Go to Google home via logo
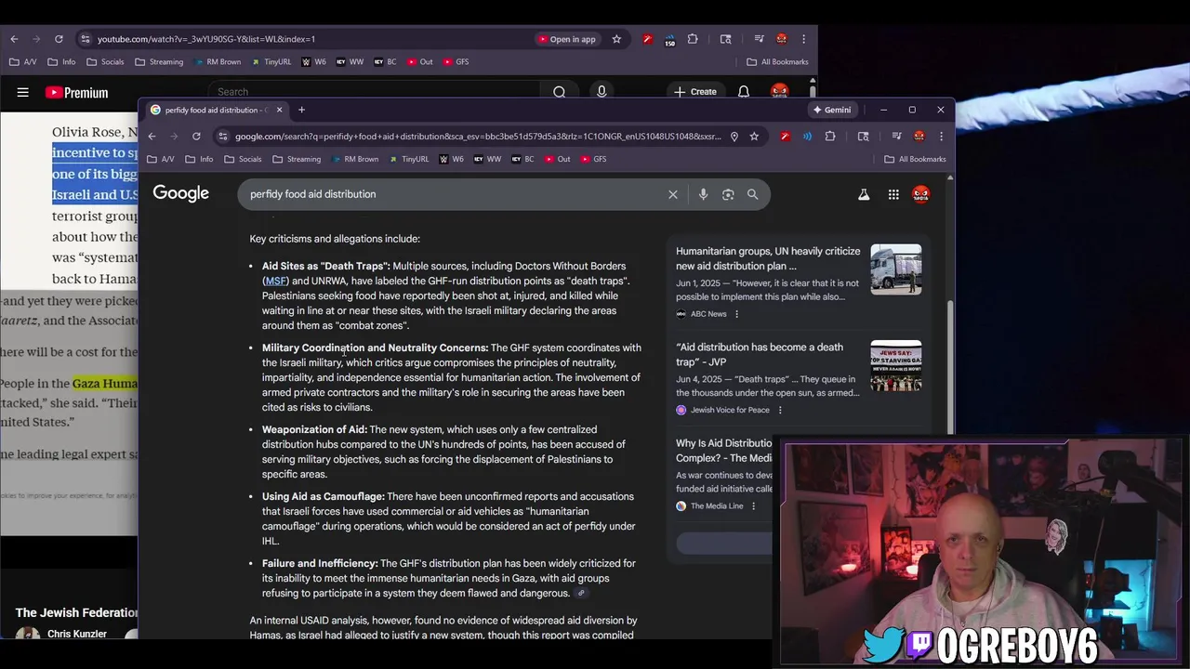The height and width of the screenshot is (669, 1190). [x=181, y=193]
